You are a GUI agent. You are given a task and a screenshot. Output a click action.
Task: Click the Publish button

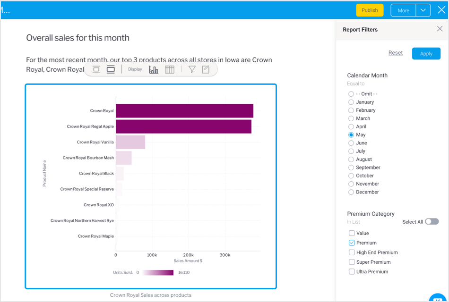click(x=370, y=10)
